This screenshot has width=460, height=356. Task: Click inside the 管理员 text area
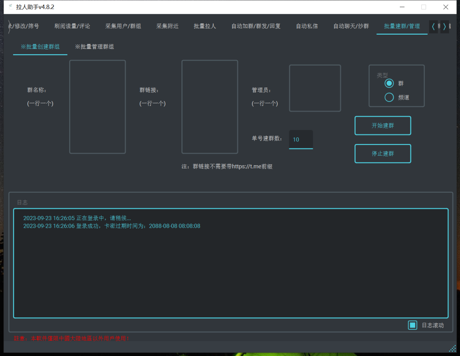[x=314, y=88]
